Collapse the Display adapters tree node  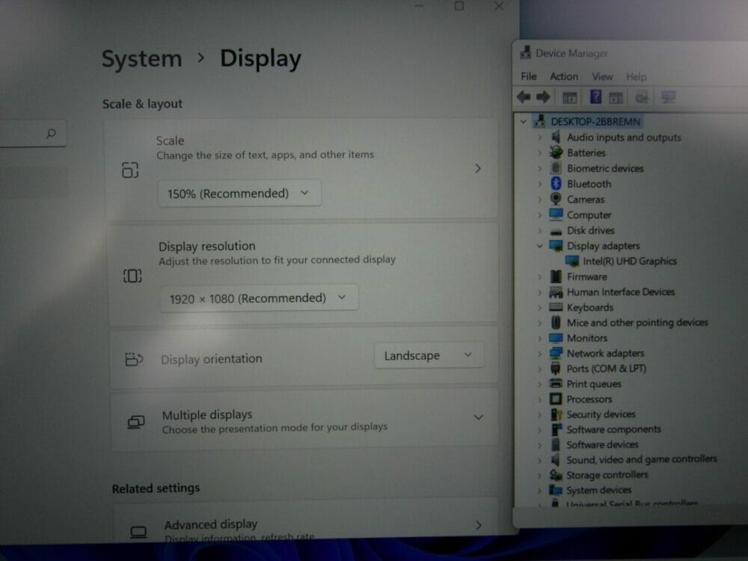coord(539,245)
